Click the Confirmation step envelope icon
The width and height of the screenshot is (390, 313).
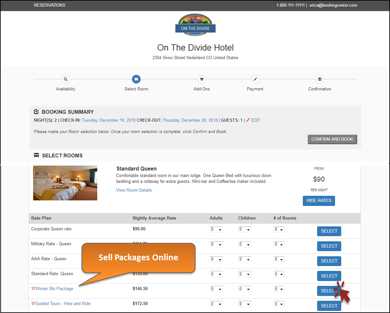pyautogui.click(x=319, y=79)
